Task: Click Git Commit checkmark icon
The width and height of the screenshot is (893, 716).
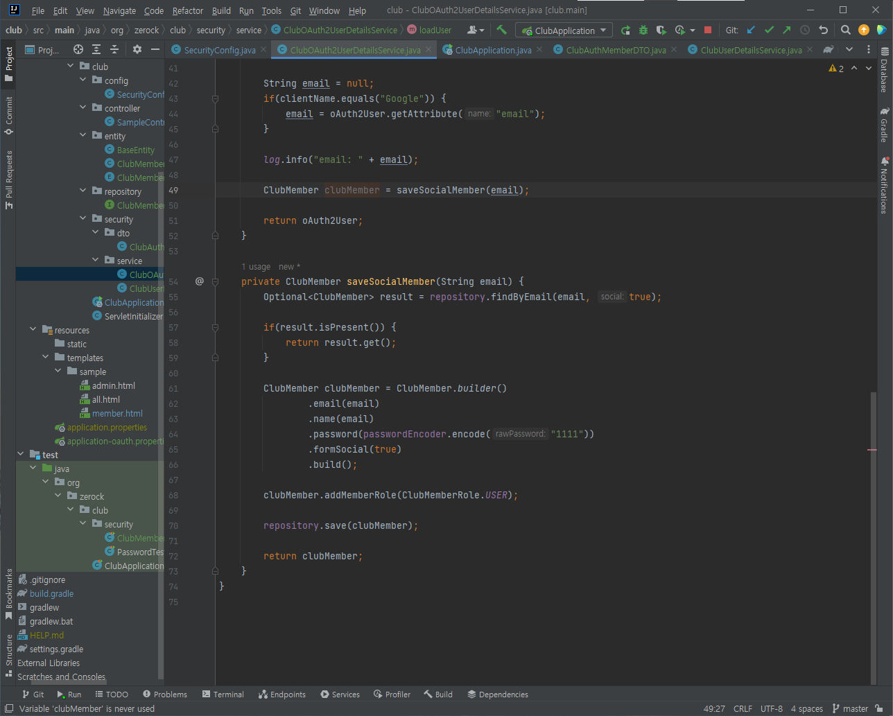Action: click(769, 30)
